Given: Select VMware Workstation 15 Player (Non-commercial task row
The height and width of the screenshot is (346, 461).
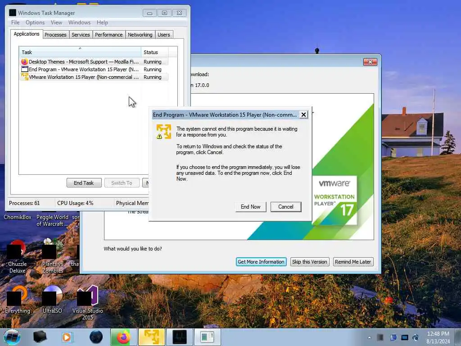Looking at the screenshot, I should [94, 77].
